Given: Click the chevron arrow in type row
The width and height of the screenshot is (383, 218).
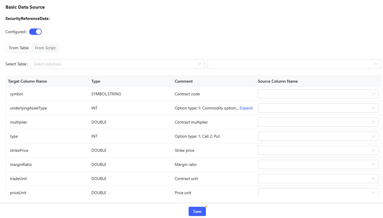Looking at the screenshot, I should click(x=373, y=136).
